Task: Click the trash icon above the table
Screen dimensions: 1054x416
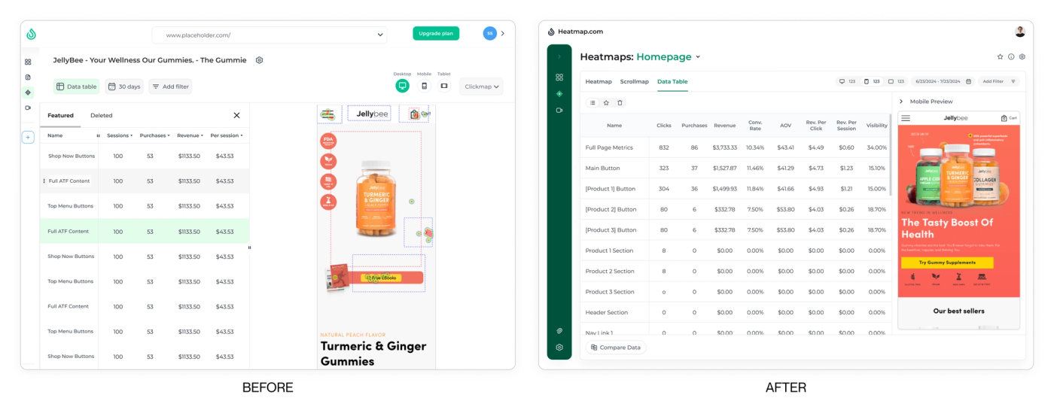Action: tap(620, 102)
